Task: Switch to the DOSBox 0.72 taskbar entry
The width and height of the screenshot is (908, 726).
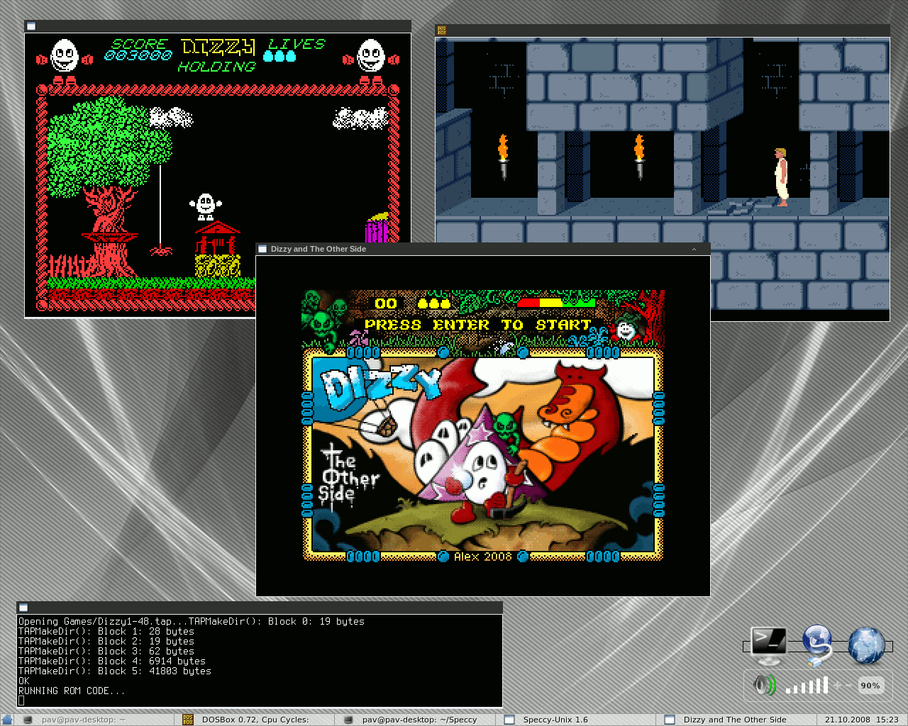Action: [255, 720]
